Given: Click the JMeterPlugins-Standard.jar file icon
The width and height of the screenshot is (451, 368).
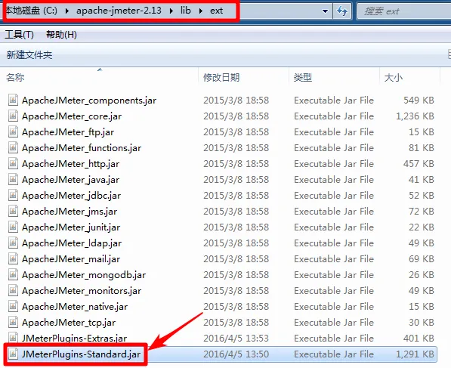Looking at the screenshot, I should pyautogui.click(x=13, y=354).
